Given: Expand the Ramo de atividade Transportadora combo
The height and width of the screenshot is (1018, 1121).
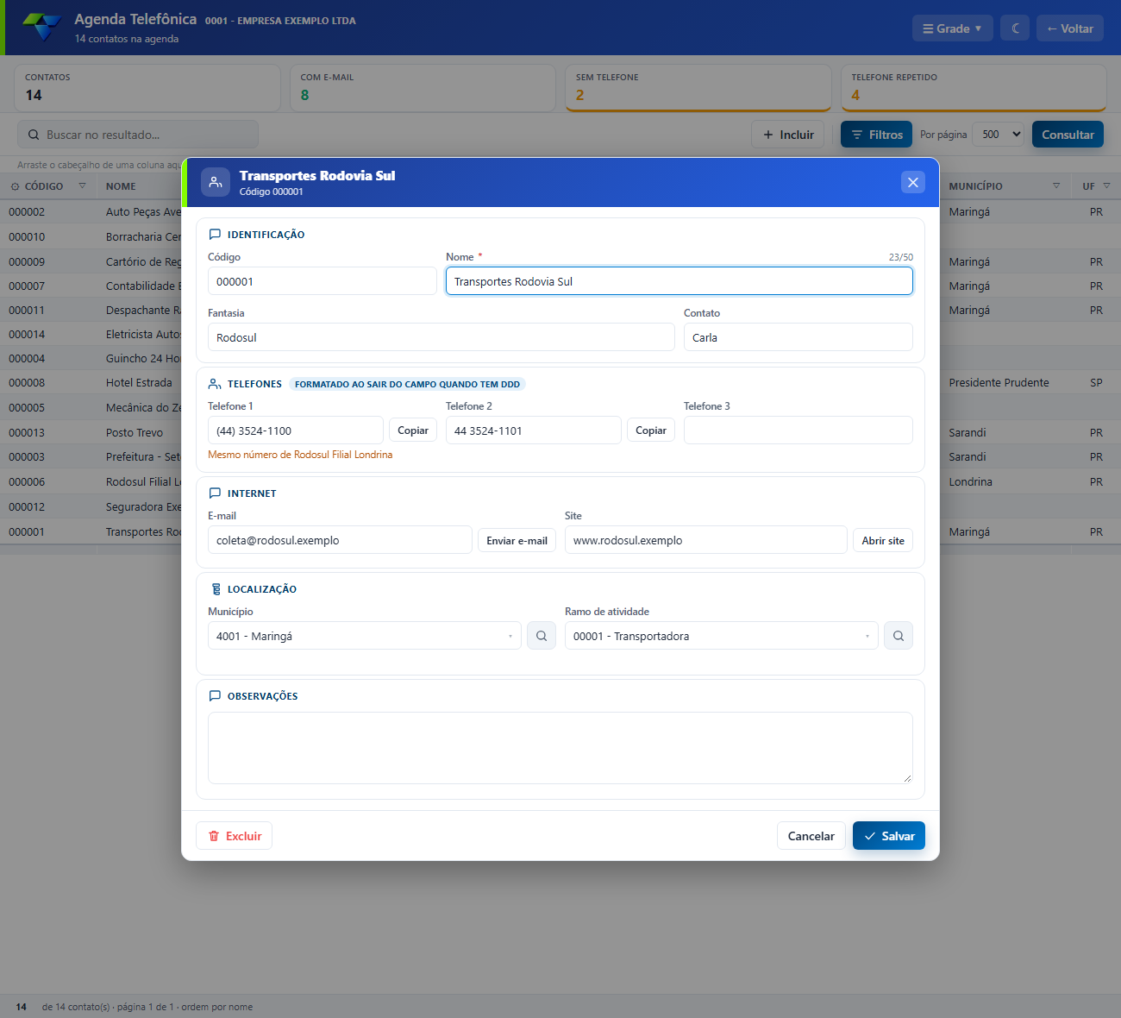Looking at the screenshot, I should point(722,636).
